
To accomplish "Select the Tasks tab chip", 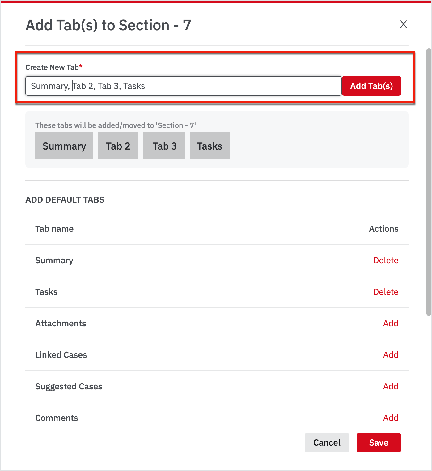I will 210,146.
